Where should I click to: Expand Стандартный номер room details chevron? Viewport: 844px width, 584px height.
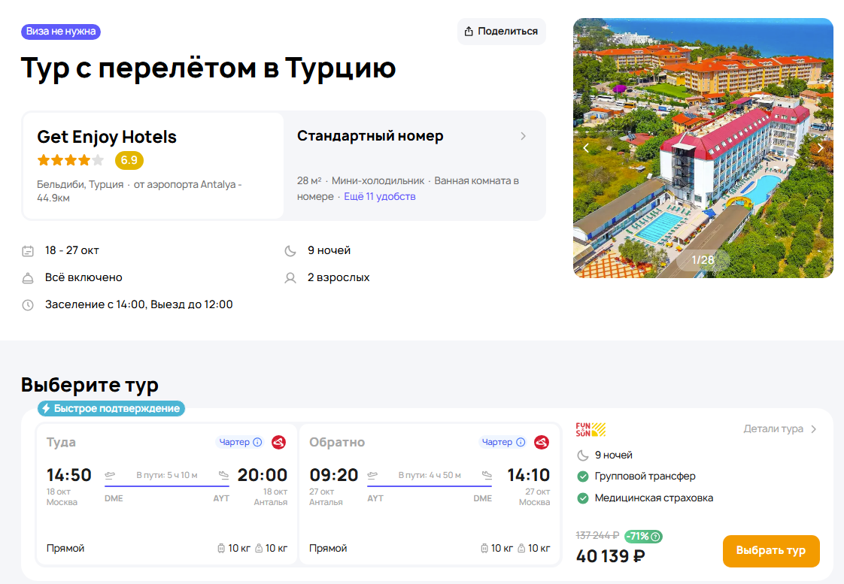click(x=524, y=136)
